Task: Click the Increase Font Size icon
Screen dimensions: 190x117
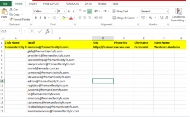Action: pos(69,11)
